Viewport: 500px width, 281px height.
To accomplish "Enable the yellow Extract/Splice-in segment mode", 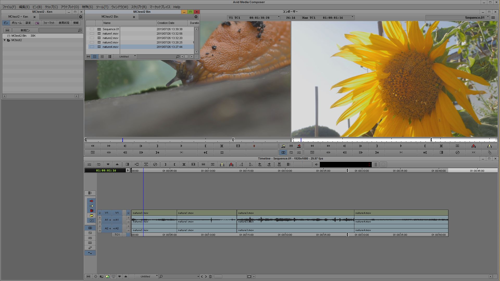I will click(x=91, y=206).
